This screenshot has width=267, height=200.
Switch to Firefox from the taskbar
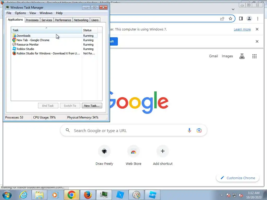[88, 195]
